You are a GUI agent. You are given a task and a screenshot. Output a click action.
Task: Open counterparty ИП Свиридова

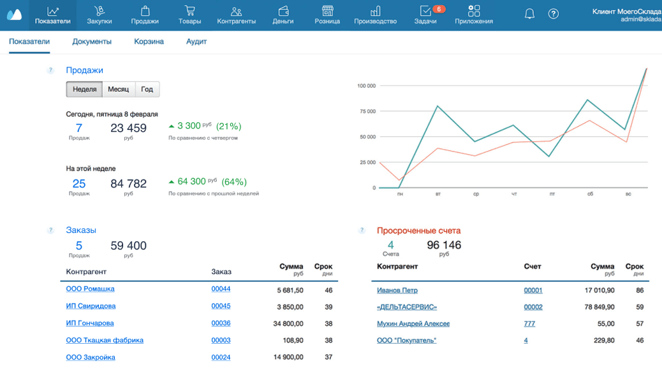(91, 306)
